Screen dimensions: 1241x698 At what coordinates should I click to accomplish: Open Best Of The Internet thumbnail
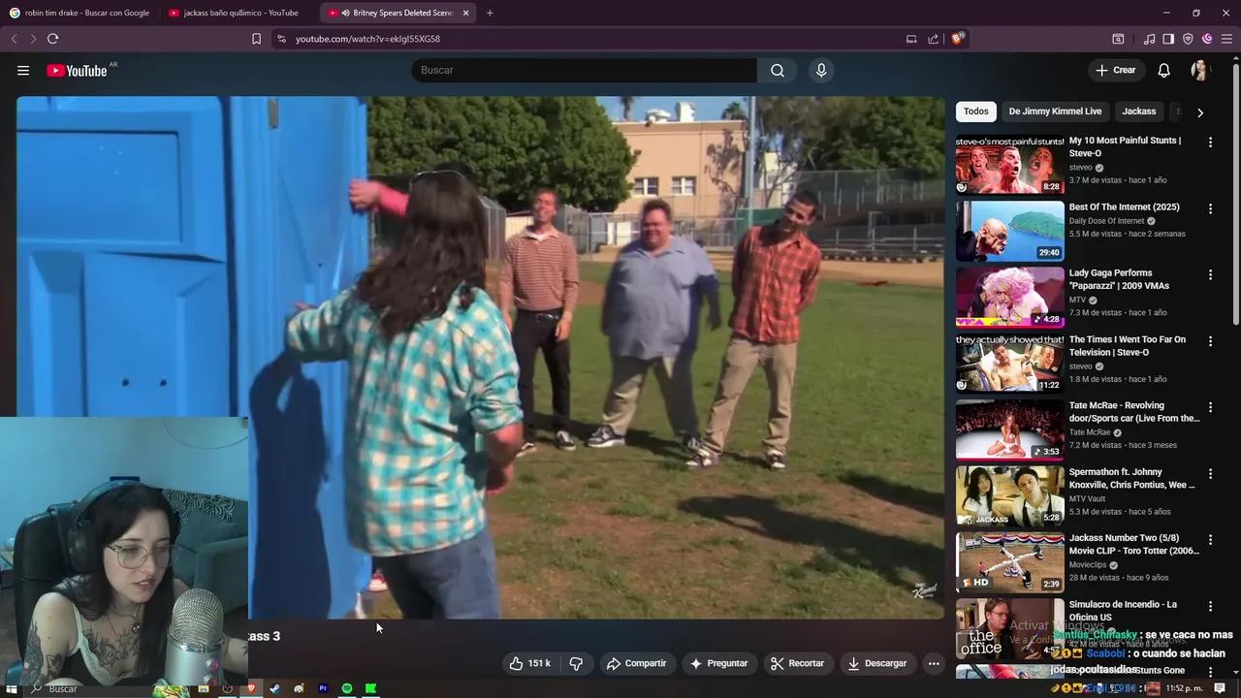pyautogui.click(x=1009, y=231)
